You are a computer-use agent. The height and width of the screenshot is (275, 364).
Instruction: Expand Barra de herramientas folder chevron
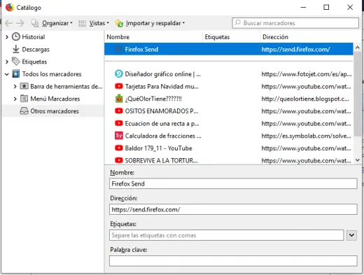click(x=15, y=87)
